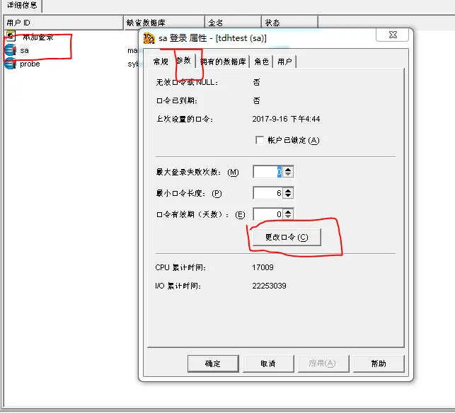The height and width of the screenshot is (413, 455).
Task: Open help via the 帮助 button
Action: click(x=379, y=363)
